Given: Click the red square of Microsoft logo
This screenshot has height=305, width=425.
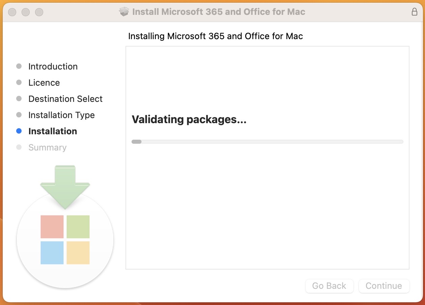Looking at the screenshot, I should tap(52, 227).
